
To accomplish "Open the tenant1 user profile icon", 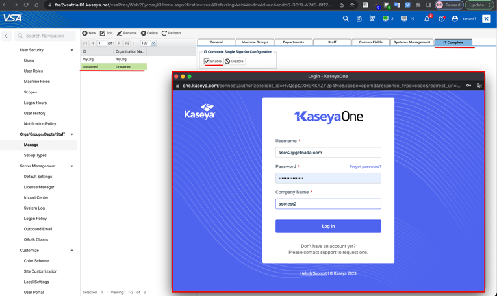I will pos(455,19).
